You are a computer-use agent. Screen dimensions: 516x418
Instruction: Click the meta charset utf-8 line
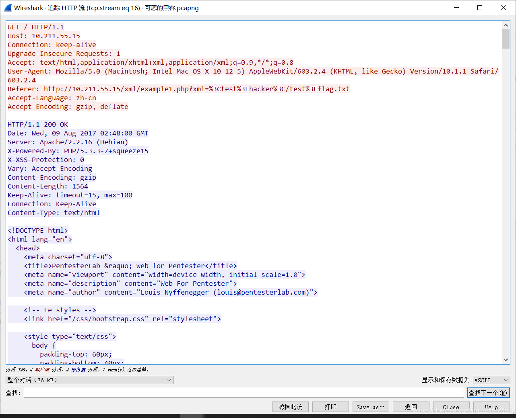click(x=68, y=257)
